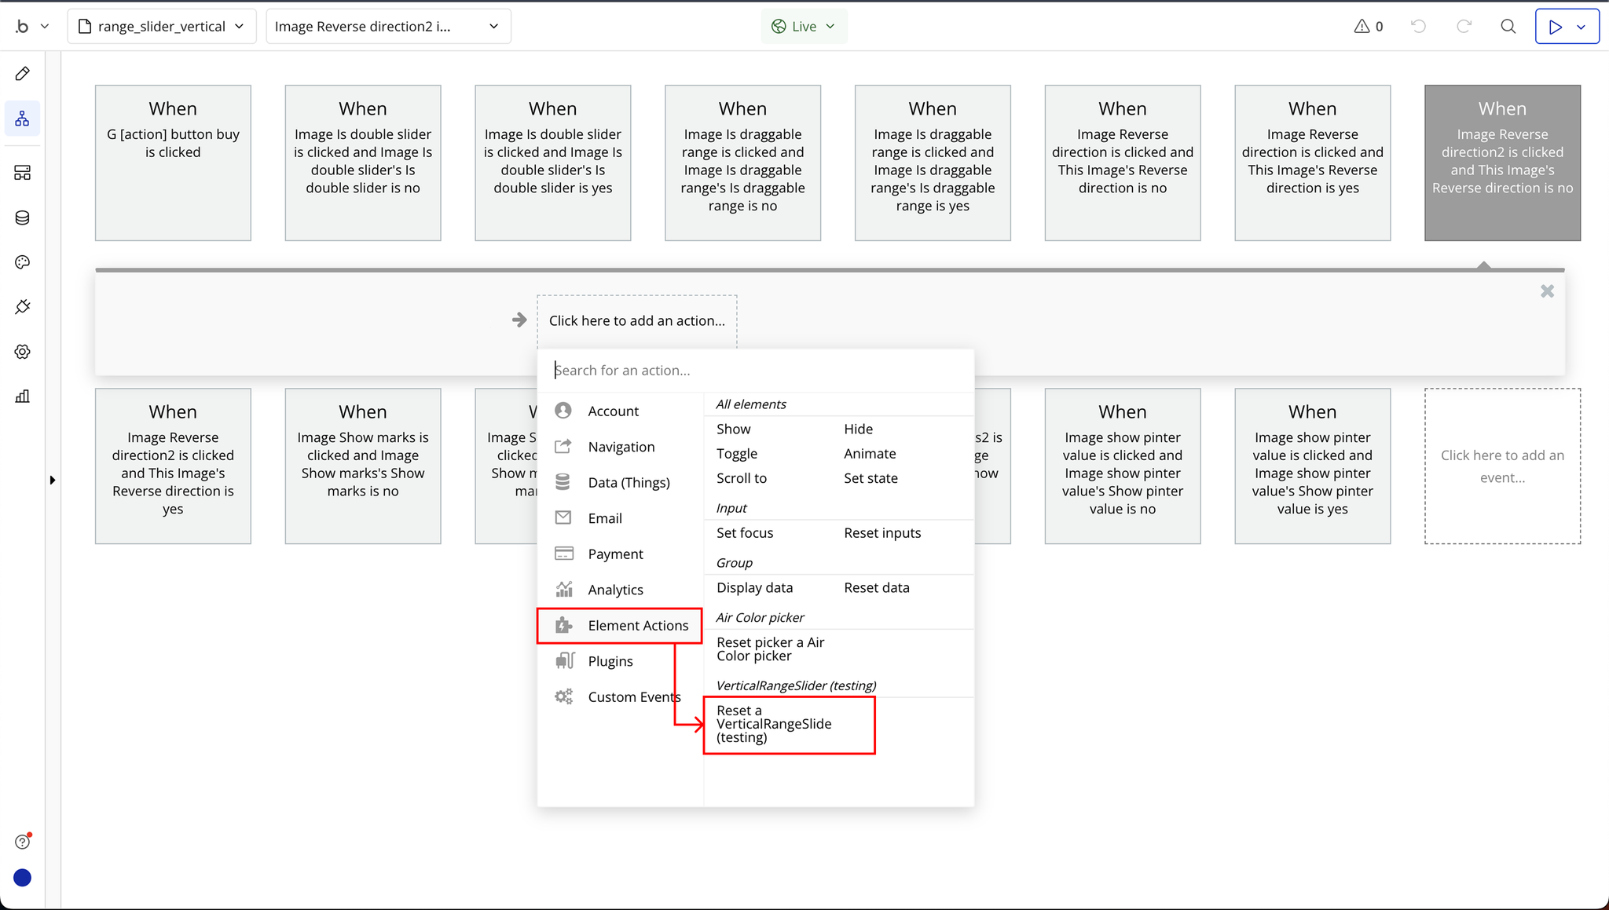Open the help question mark icon
Image resolution: width=1609 pixels, height=910 pixels.
coord(22,842)
